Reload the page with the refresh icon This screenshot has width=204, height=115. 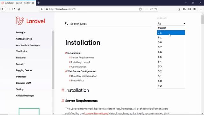14,9
